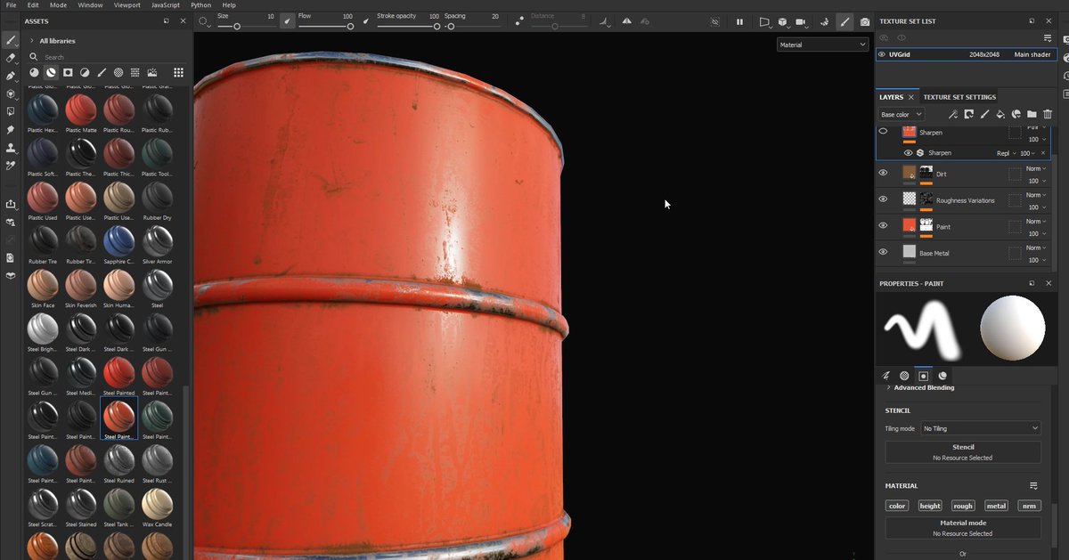Image resolution: width=1069 pixels, height=560 pixels.
Task: Adjust the brush Size slider
Action: [x=246, y=26]
